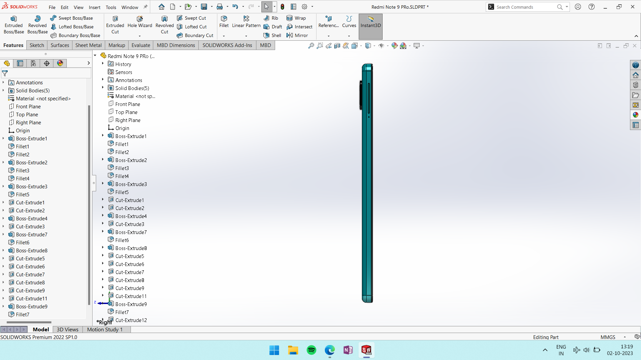Expand Boss-Extrude1 in the left feature tree
The width and height of the screenshot is (641, 360).
(x=3, y=138)
